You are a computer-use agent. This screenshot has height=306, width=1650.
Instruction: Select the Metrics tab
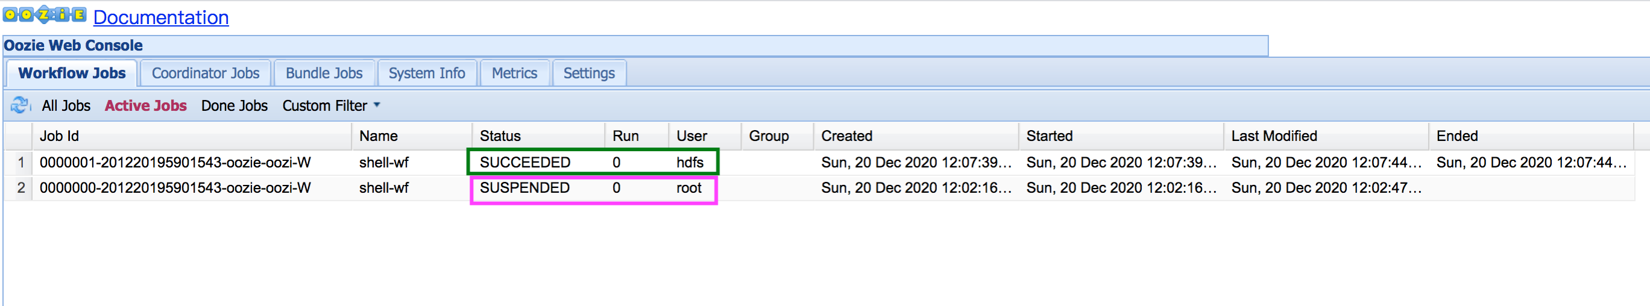tap(514, 73)
